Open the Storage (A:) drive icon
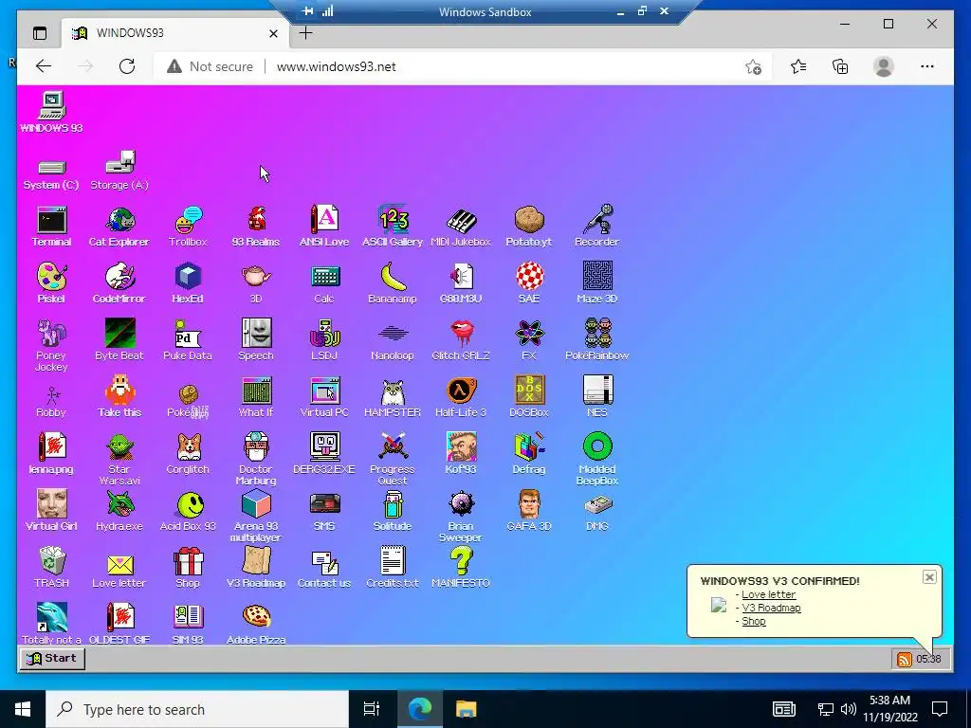971x728 pixels. point(119,171)
